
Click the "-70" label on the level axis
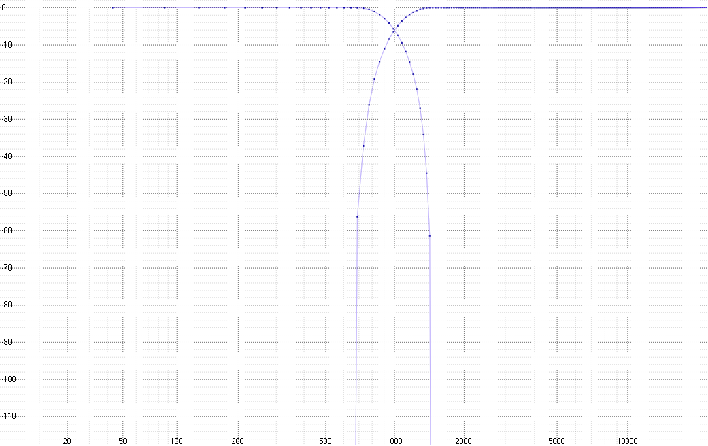click(x=6, y=268)
